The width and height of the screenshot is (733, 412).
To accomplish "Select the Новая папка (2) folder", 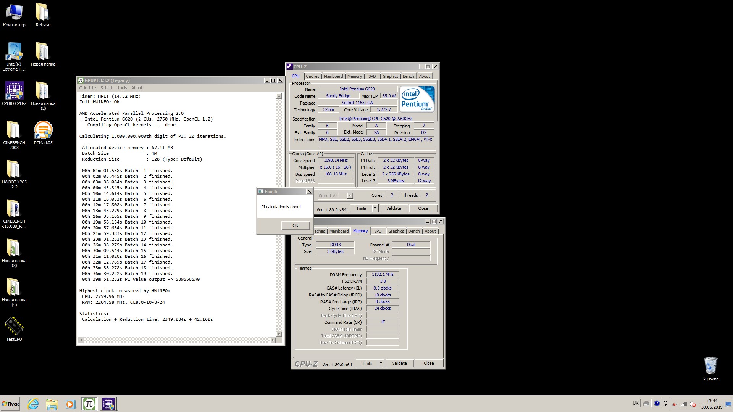I will [x=43, y=96].
